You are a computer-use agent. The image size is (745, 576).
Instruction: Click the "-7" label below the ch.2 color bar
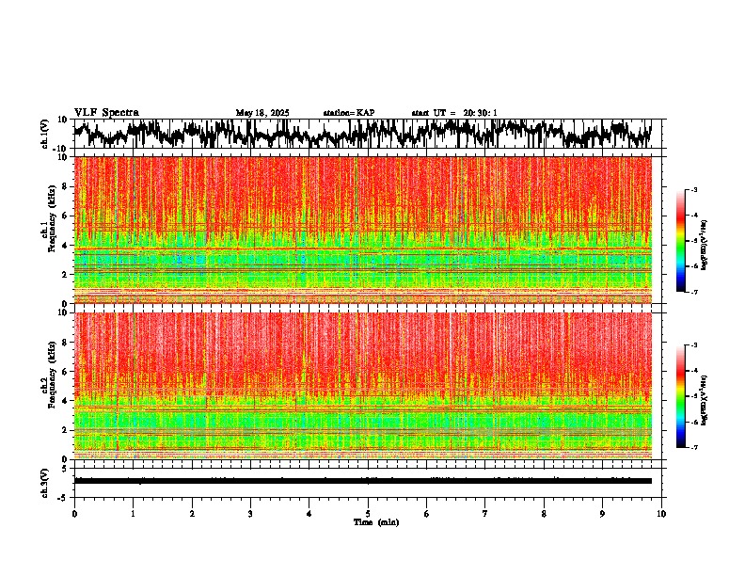[x=693, y=448]
